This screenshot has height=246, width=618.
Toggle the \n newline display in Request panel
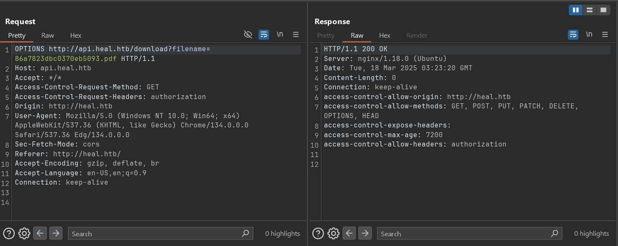pos(280,35)
